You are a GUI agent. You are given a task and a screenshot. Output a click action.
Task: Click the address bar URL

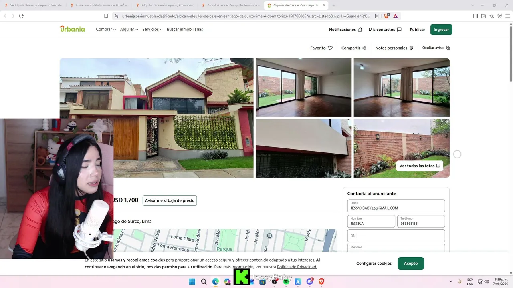[x=246, y=16]
